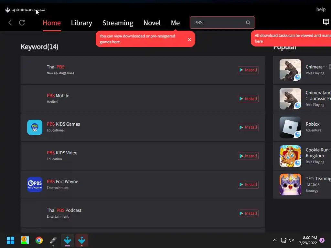Image resolution: width=331 pixels, height=248 pixels.
Task: Install PBS KIDS Games
Action: coord(248,127)
